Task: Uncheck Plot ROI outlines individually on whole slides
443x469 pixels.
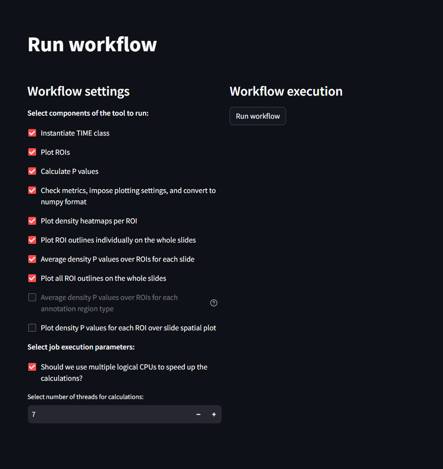Action: click(x=32, y=240)
